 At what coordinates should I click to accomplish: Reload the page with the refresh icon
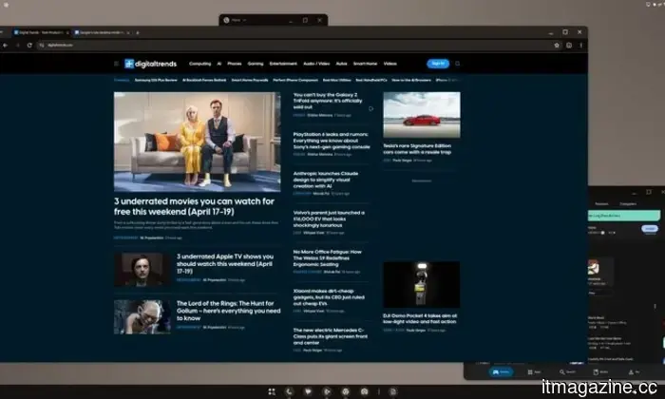tap(29, 45)
